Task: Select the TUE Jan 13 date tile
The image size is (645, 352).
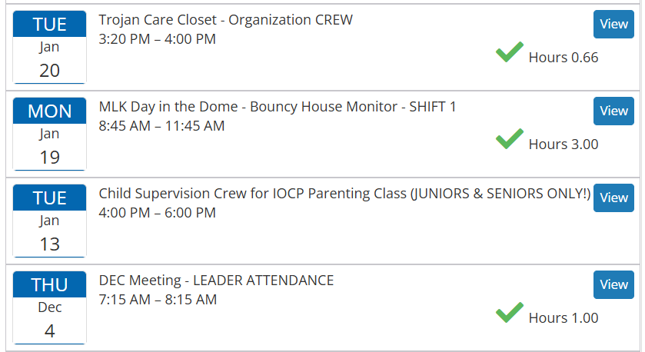Action: coord(49,221)
